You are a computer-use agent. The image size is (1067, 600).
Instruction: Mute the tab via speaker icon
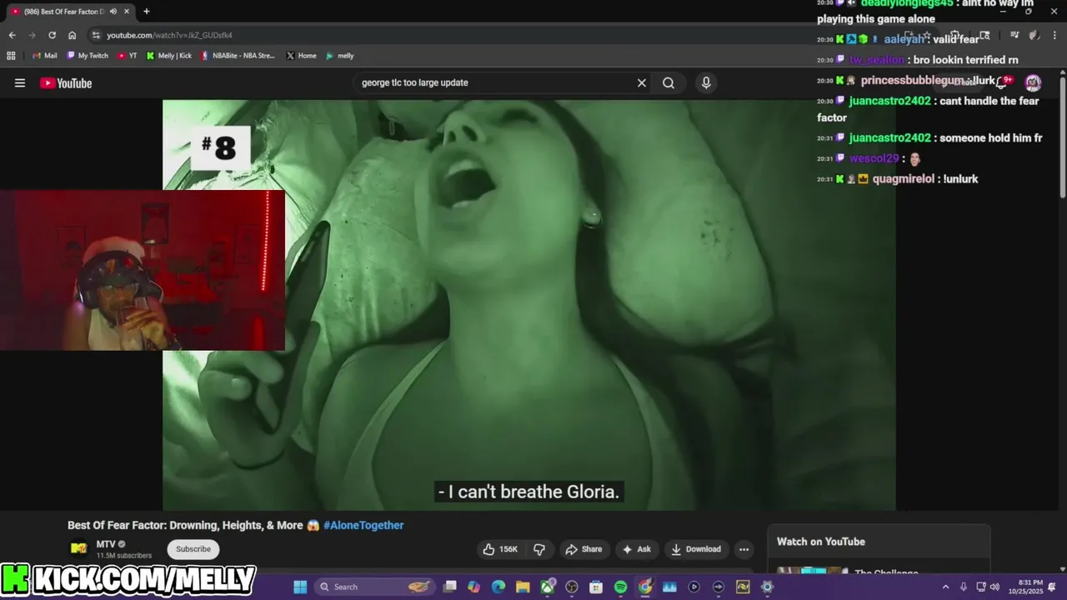113,12
